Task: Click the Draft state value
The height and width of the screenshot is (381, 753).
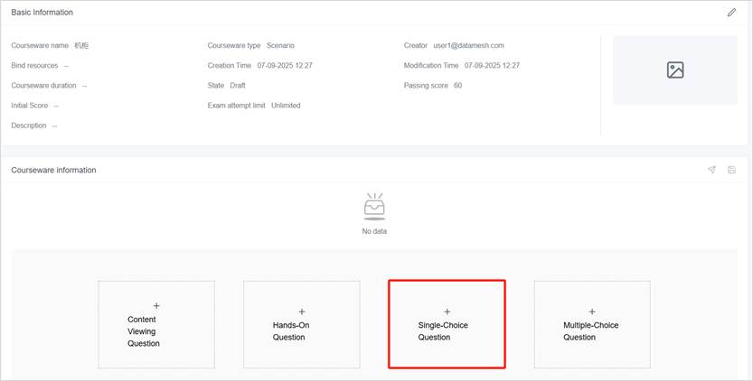Action: pyautogui.click(x=238, y=86)
